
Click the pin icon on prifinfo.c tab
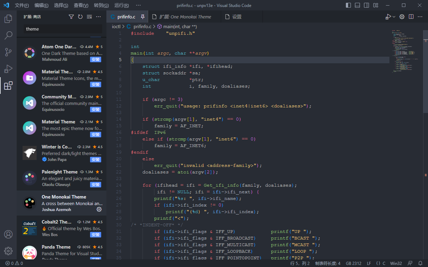143,17
